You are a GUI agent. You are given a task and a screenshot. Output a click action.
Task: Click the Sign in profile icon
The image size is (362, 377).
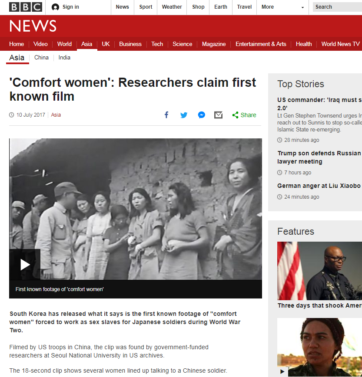(x=55, y=7)
